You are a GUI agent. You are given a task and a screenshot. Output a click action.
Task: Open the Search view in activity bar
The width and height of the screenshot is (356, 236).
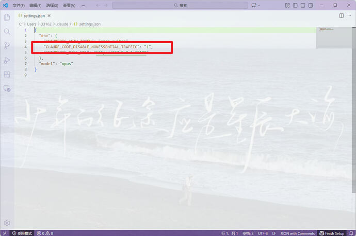(7, 32)
